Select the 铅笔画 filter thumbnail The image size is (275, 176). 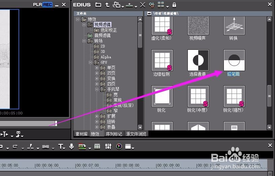click(x=234, y=60)
